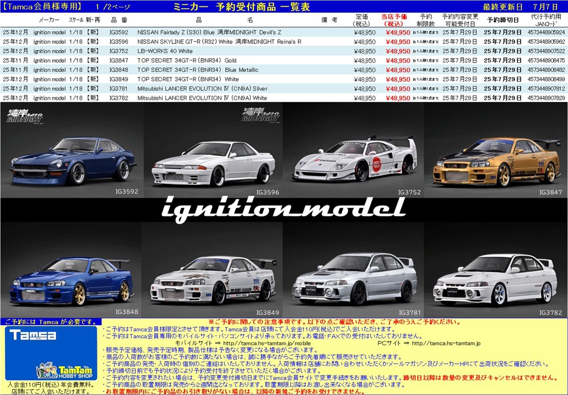Select JAN code 4573448907812
Viewport: 568px width, 395px height.
546,88
